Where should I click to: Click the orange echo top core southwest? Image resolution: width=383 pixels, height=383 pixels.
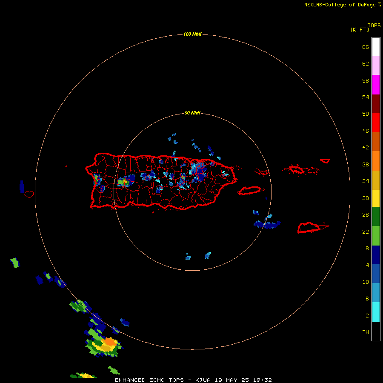tap(109, 342)
